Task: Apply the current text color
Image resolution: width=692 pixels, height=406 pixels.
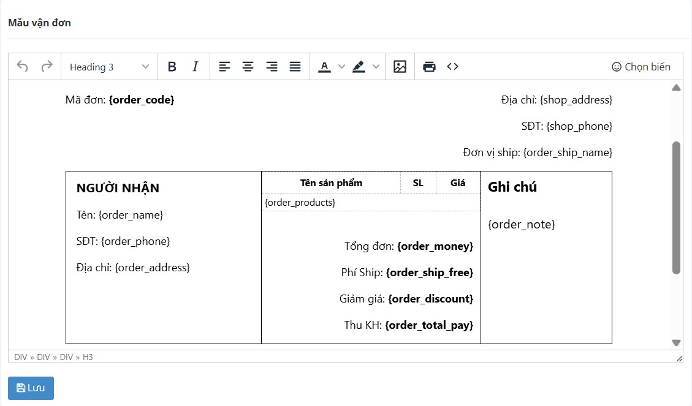Action: pos(324,67)
